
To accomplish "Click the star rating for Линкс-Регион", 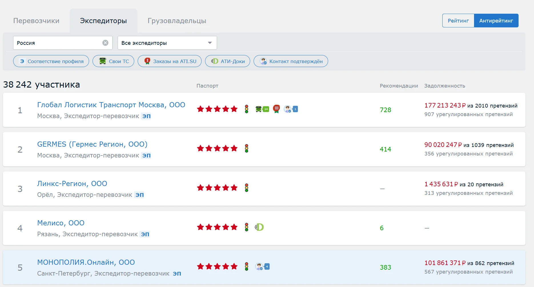I will [217, 188].
